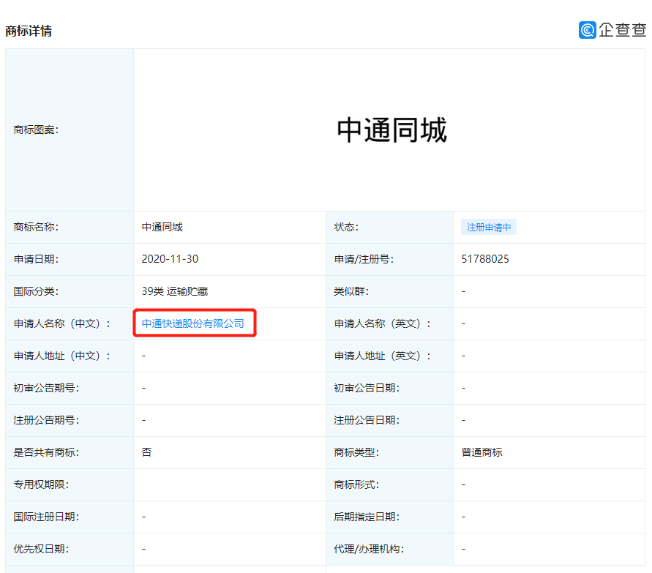652x573 pixels.
Task: Click the 注册公告日期 label
Action: (367, 420)
